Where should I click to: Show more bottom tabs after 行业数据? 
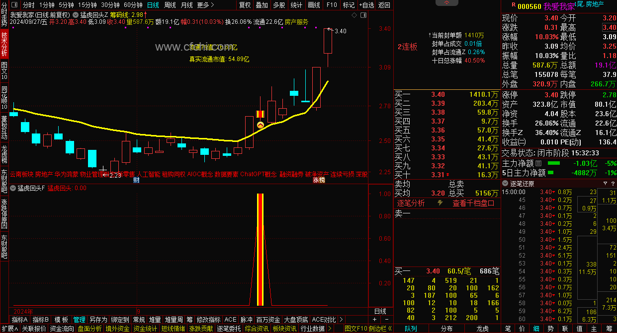330,329
